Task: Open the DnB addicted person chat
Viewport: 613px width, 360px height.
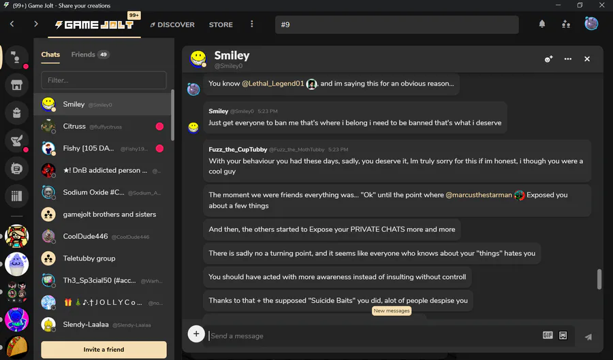Action: 102,170
